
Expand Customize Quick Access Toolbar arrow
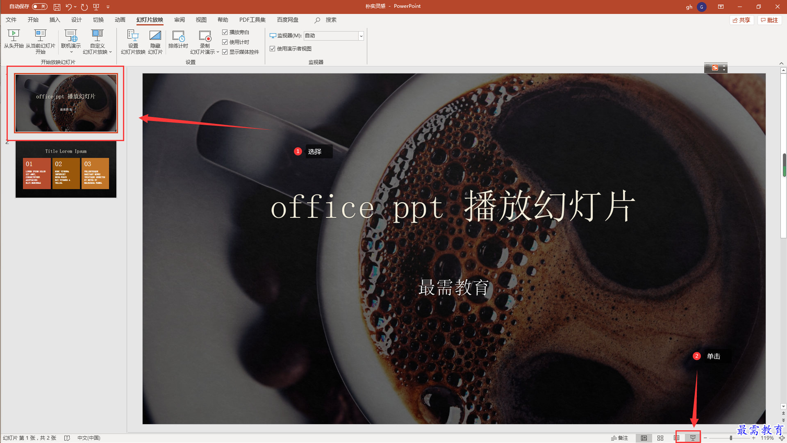108,7
